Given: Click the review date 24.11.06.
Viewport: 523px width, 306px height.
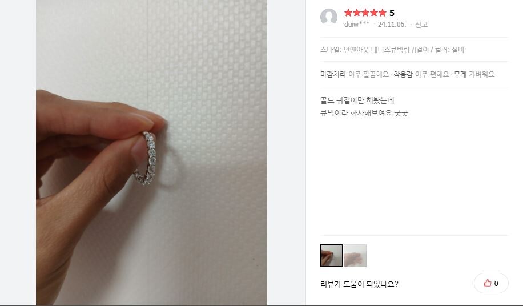Looking at the screenshot, I should (x=392, y=25).
